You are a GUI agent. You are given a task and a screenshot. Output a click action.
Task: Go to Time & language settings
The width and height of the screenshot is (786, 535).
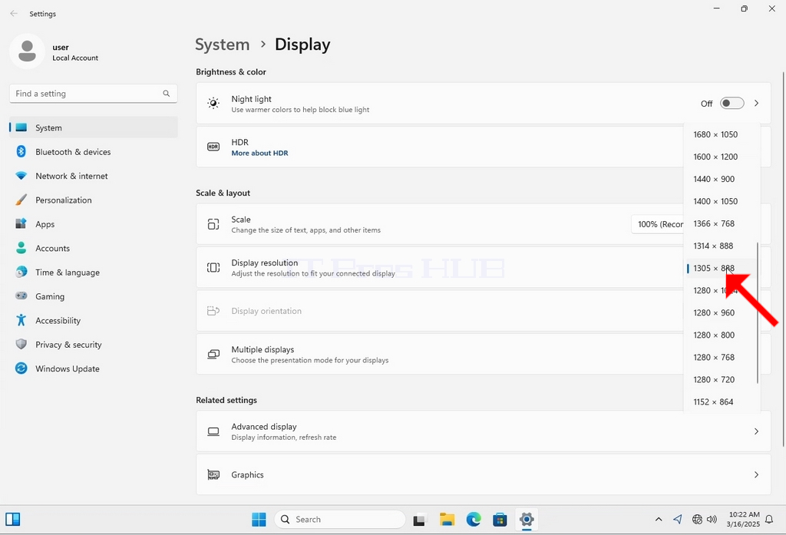point(93,272)
